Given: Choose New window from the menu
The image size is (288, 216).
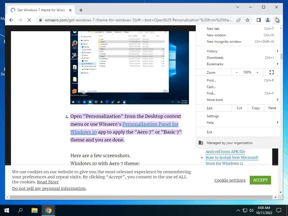Looking at the screenshot, I should (238, 35).
